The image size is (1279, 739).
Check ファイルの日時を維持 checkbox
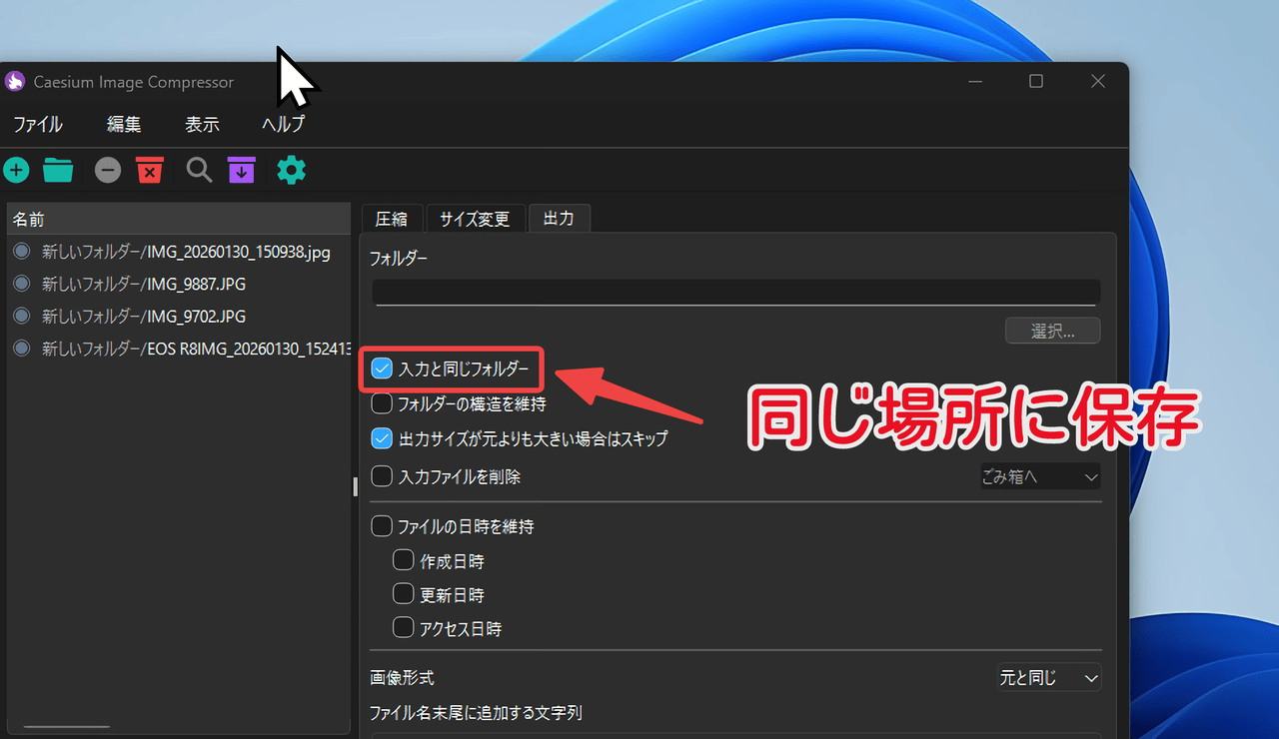[382, 525]
